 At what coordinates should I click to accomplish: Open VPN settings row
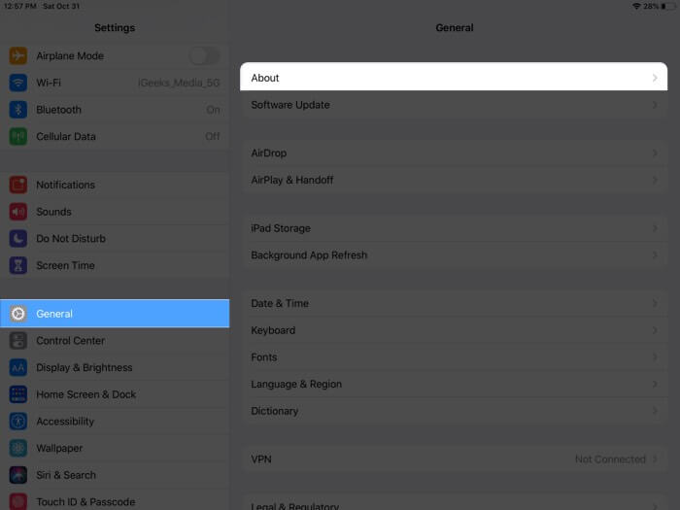454,459
